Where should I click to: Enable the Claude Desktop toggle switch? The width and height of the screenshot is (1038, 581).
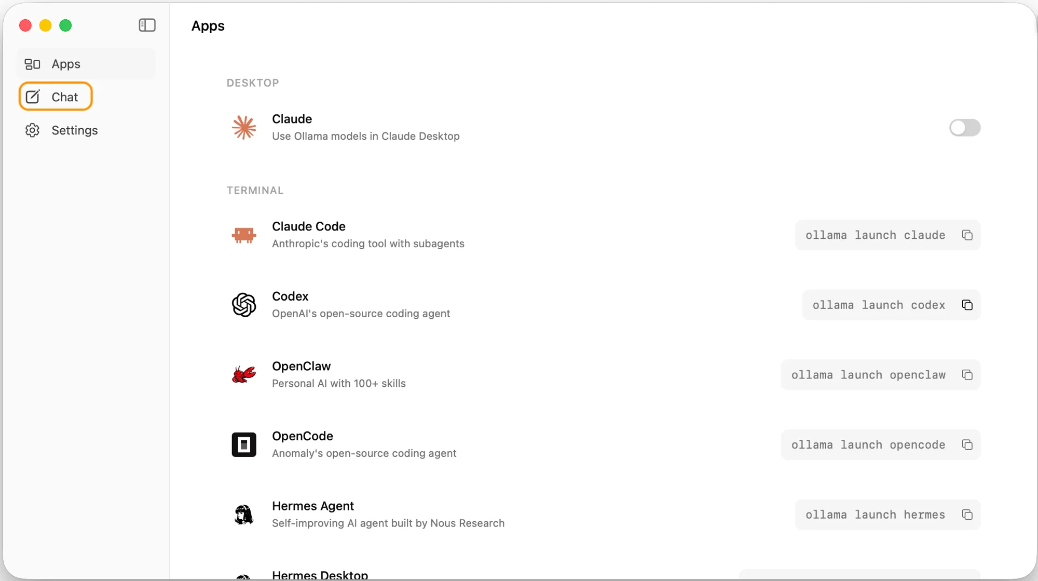[x=965, y=127]
